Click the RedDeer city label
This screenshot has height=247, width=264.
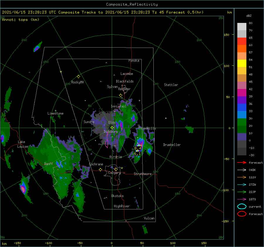124,89
